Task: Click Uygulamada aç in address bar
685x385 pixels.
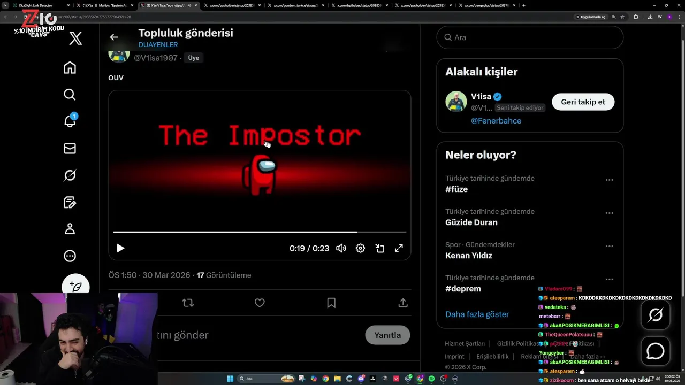Action: (591, 17)
